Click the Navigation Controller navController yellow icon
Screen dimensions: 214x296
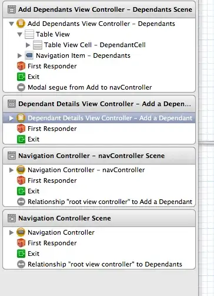click(21, 170)
